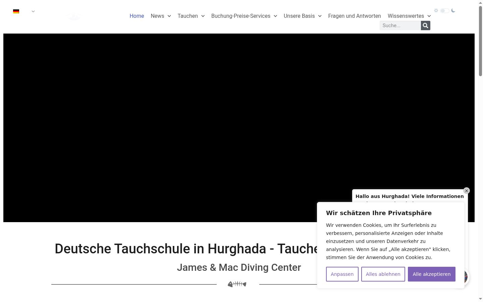Accept cookies with Alle akzeptieren
This screenshot has width=483, height=302.
(x=432, y=274)
